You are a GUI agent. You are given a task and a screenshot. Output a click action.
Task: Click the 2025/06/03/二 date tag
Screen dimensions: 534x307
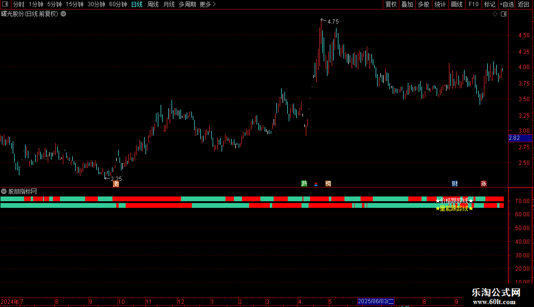[x=376, y=301]
